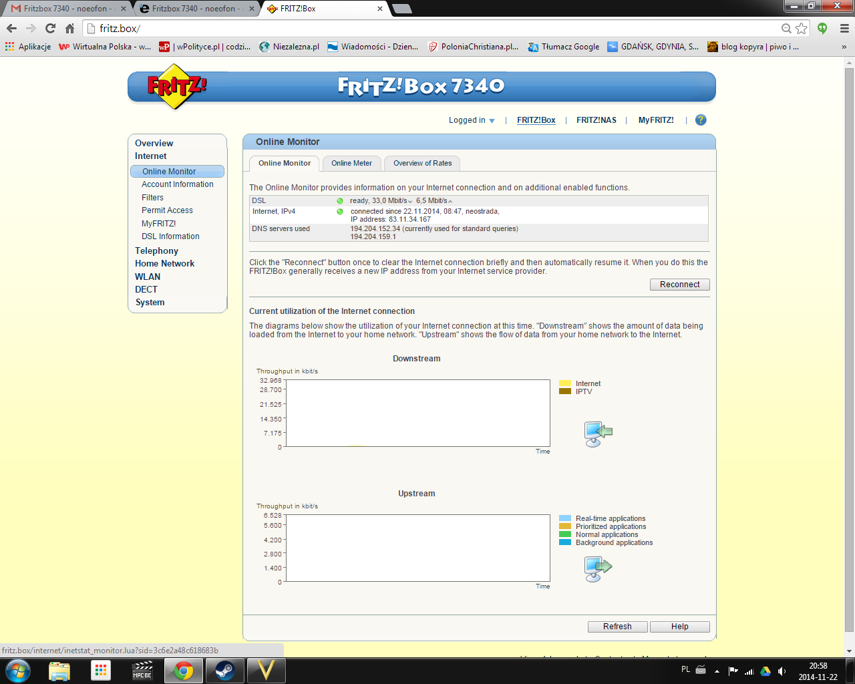This screenshot has height=684, width=855.
Task: Switch to the Online Meter tab
Action: point(352,164)
